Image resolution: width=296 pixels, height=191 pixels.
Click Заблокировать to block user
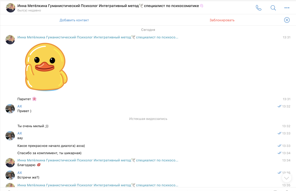(x=222, y=20)
